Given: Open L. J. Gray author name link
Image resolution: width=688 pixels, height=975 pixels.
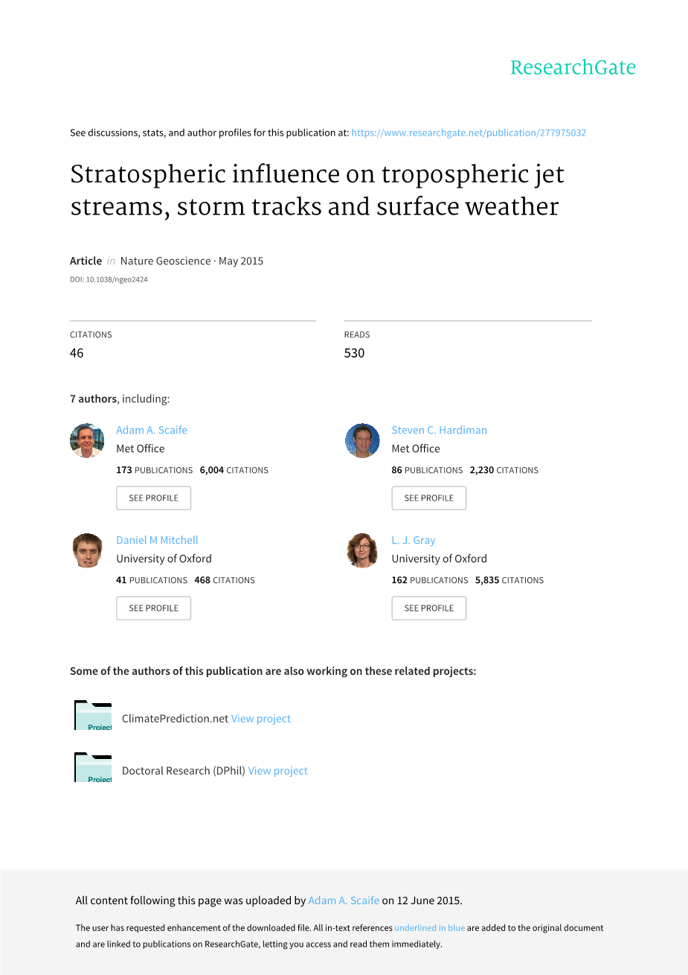Looking at the screenshot, I should click(x=414, y=540).
